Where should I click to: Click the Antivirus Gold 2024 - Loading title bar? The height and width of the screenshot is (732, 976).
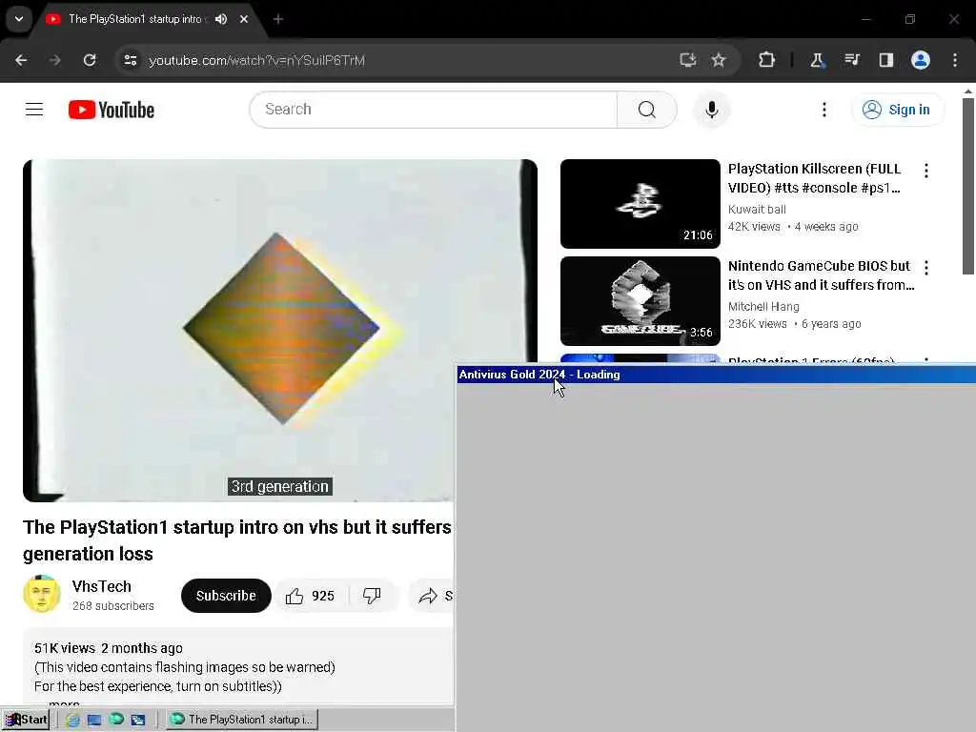716,374
